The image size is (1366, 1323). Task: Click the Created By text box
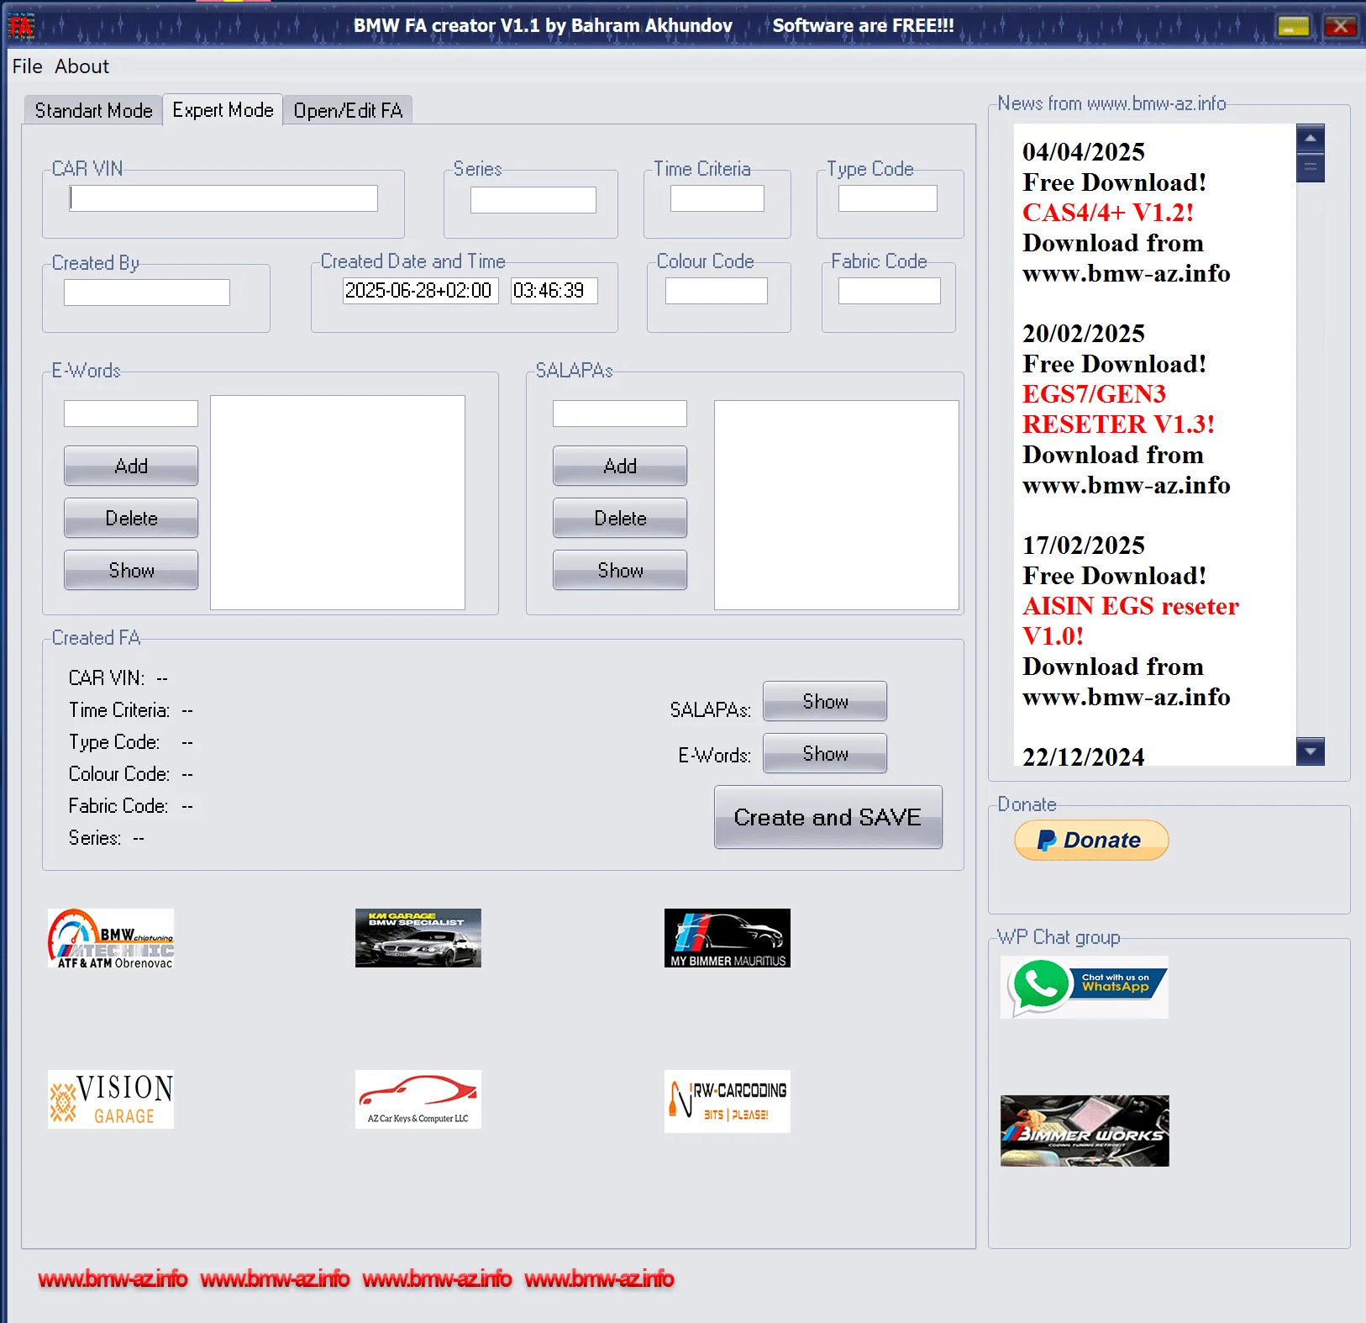pos(146,293)
